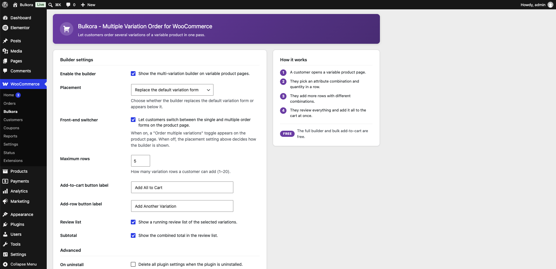
Task: Click the Posts pushpin icon
Action: click(5, 41)
